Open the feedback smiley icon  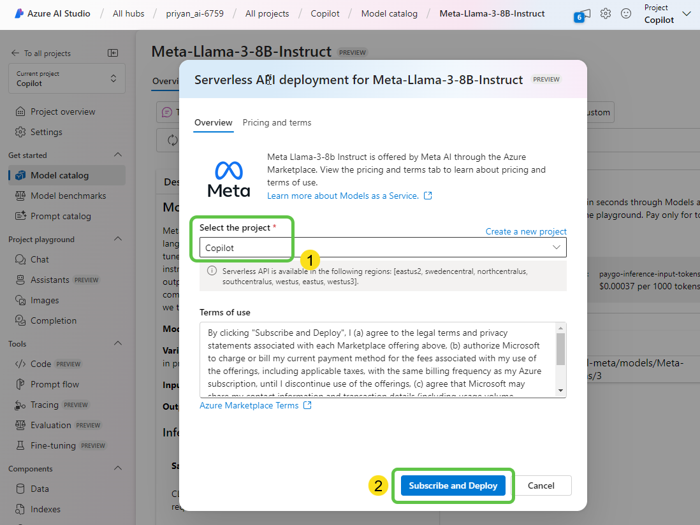point(626,13)
